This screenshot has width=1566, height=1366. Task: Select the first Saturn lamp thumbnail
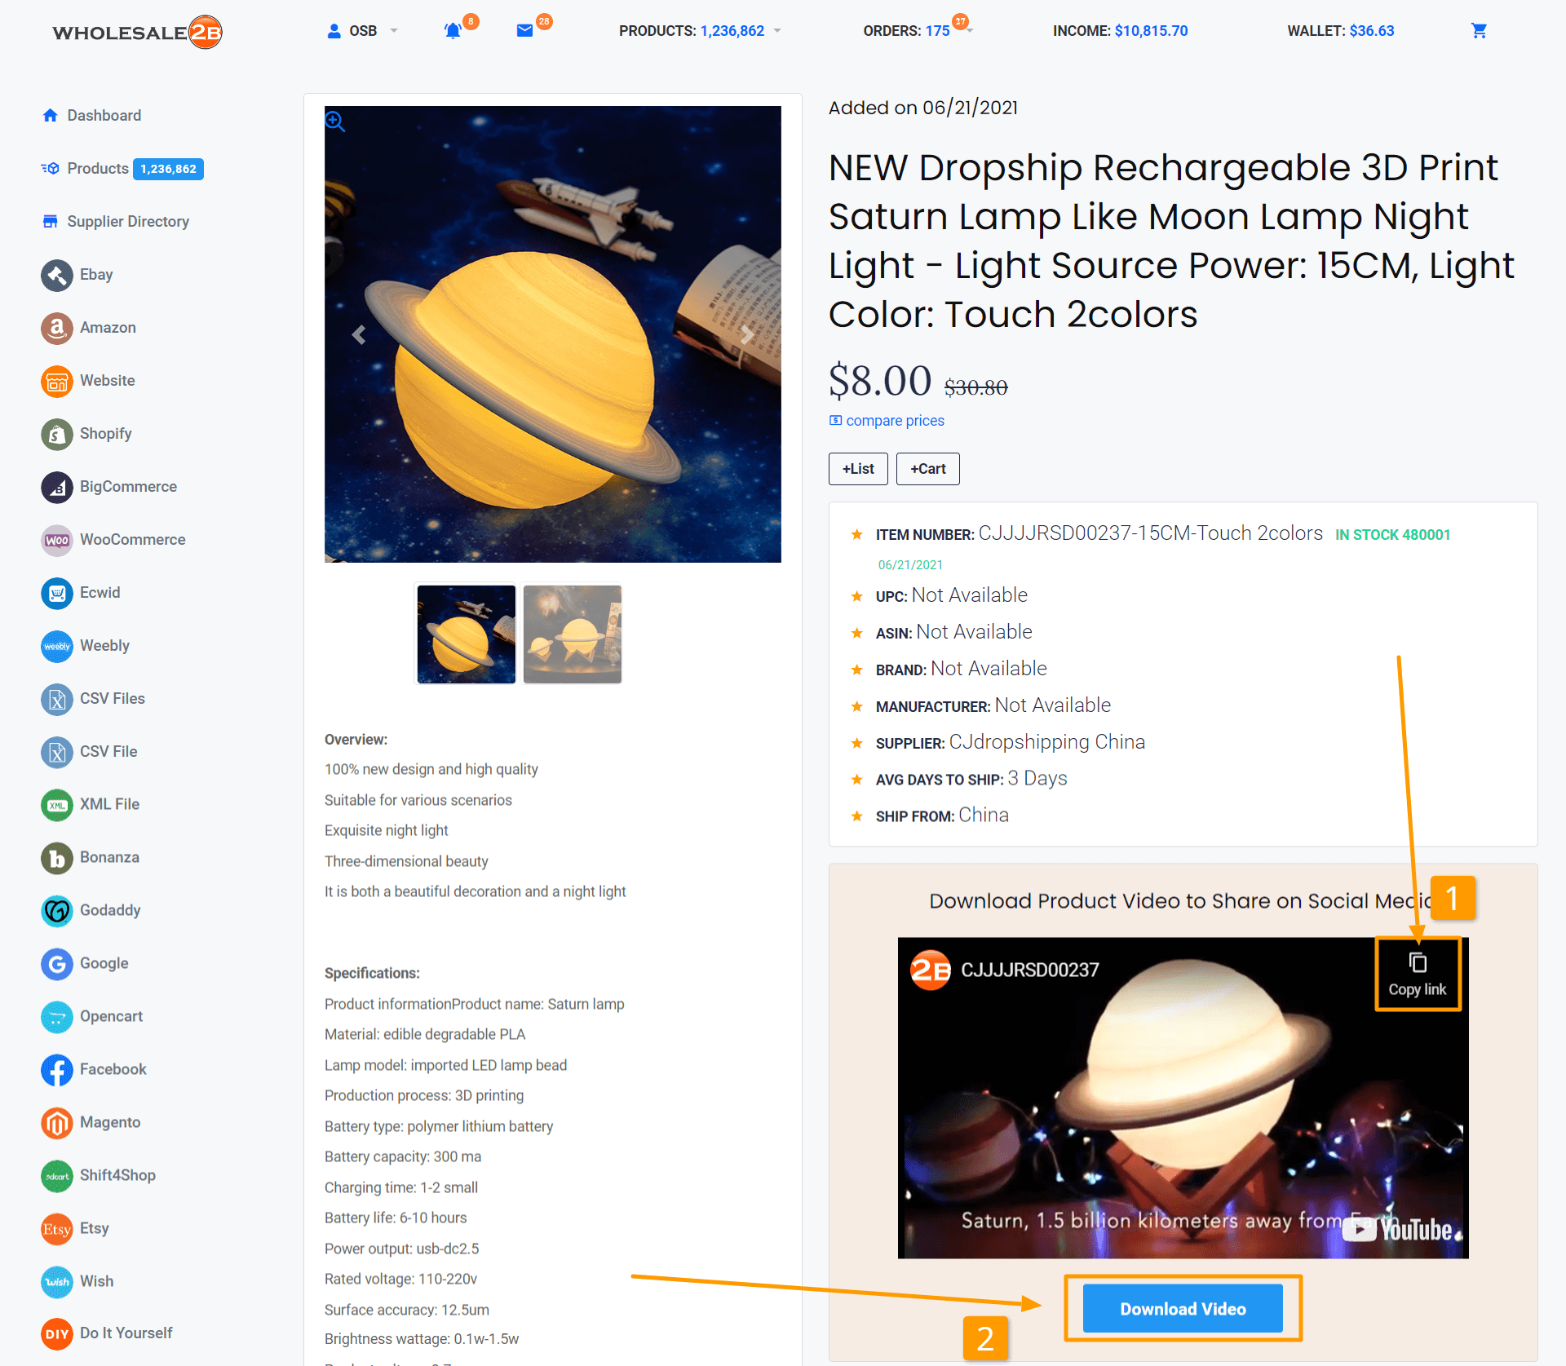(x=467, y=634)
